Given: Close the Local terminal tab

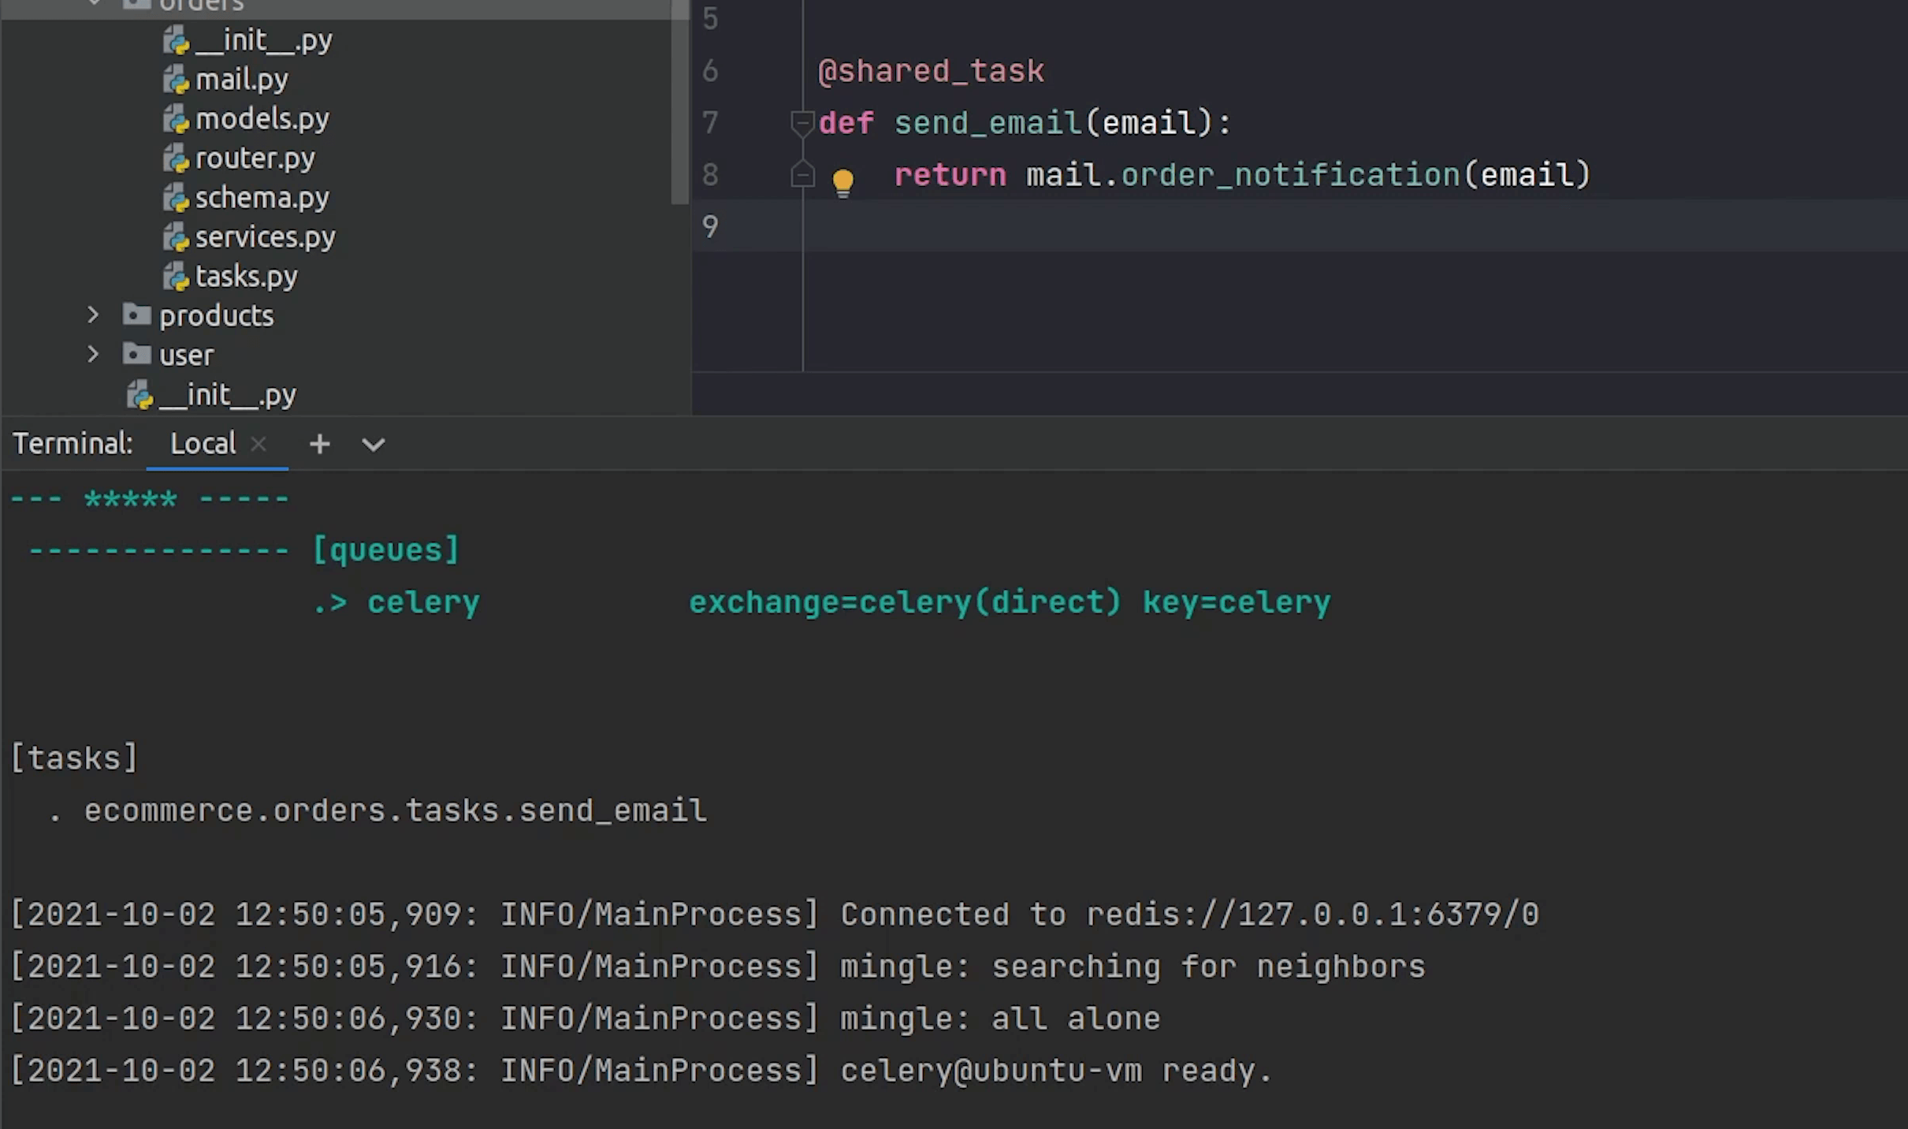Looking at the screenshot, I should tap(258, 444).
